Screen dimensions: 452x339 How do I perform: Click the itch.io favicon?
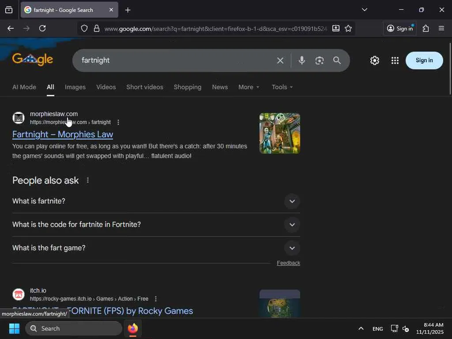tap(19, 294)
